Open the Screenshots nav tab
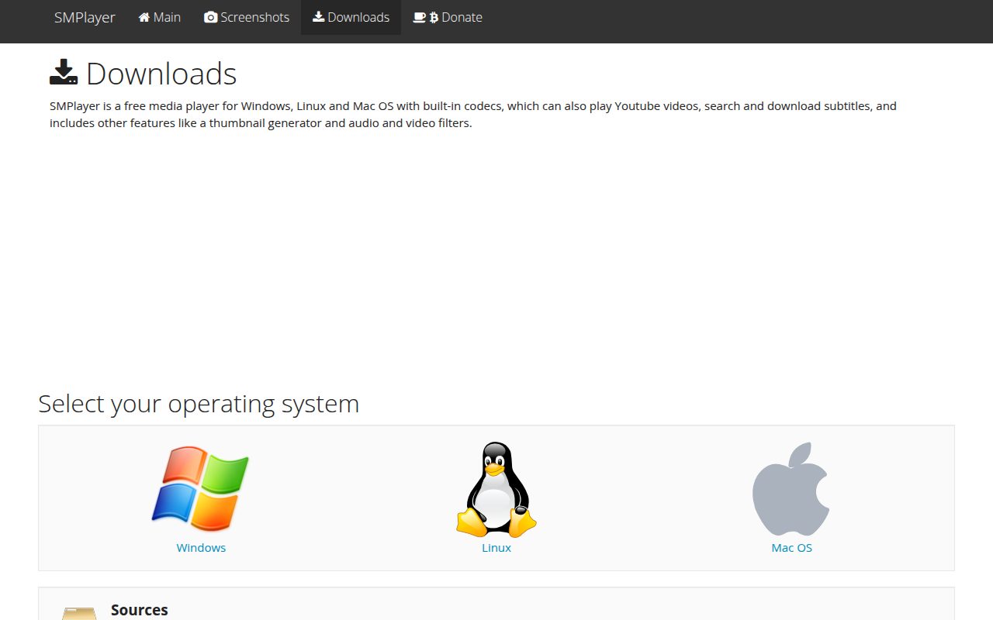 [247, 17]
